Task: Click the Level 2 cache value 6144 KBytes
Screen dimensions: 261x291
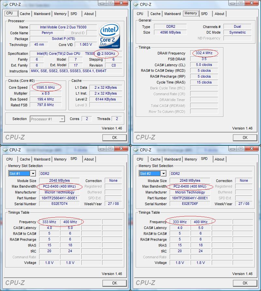Action: (x=106, y=99)
